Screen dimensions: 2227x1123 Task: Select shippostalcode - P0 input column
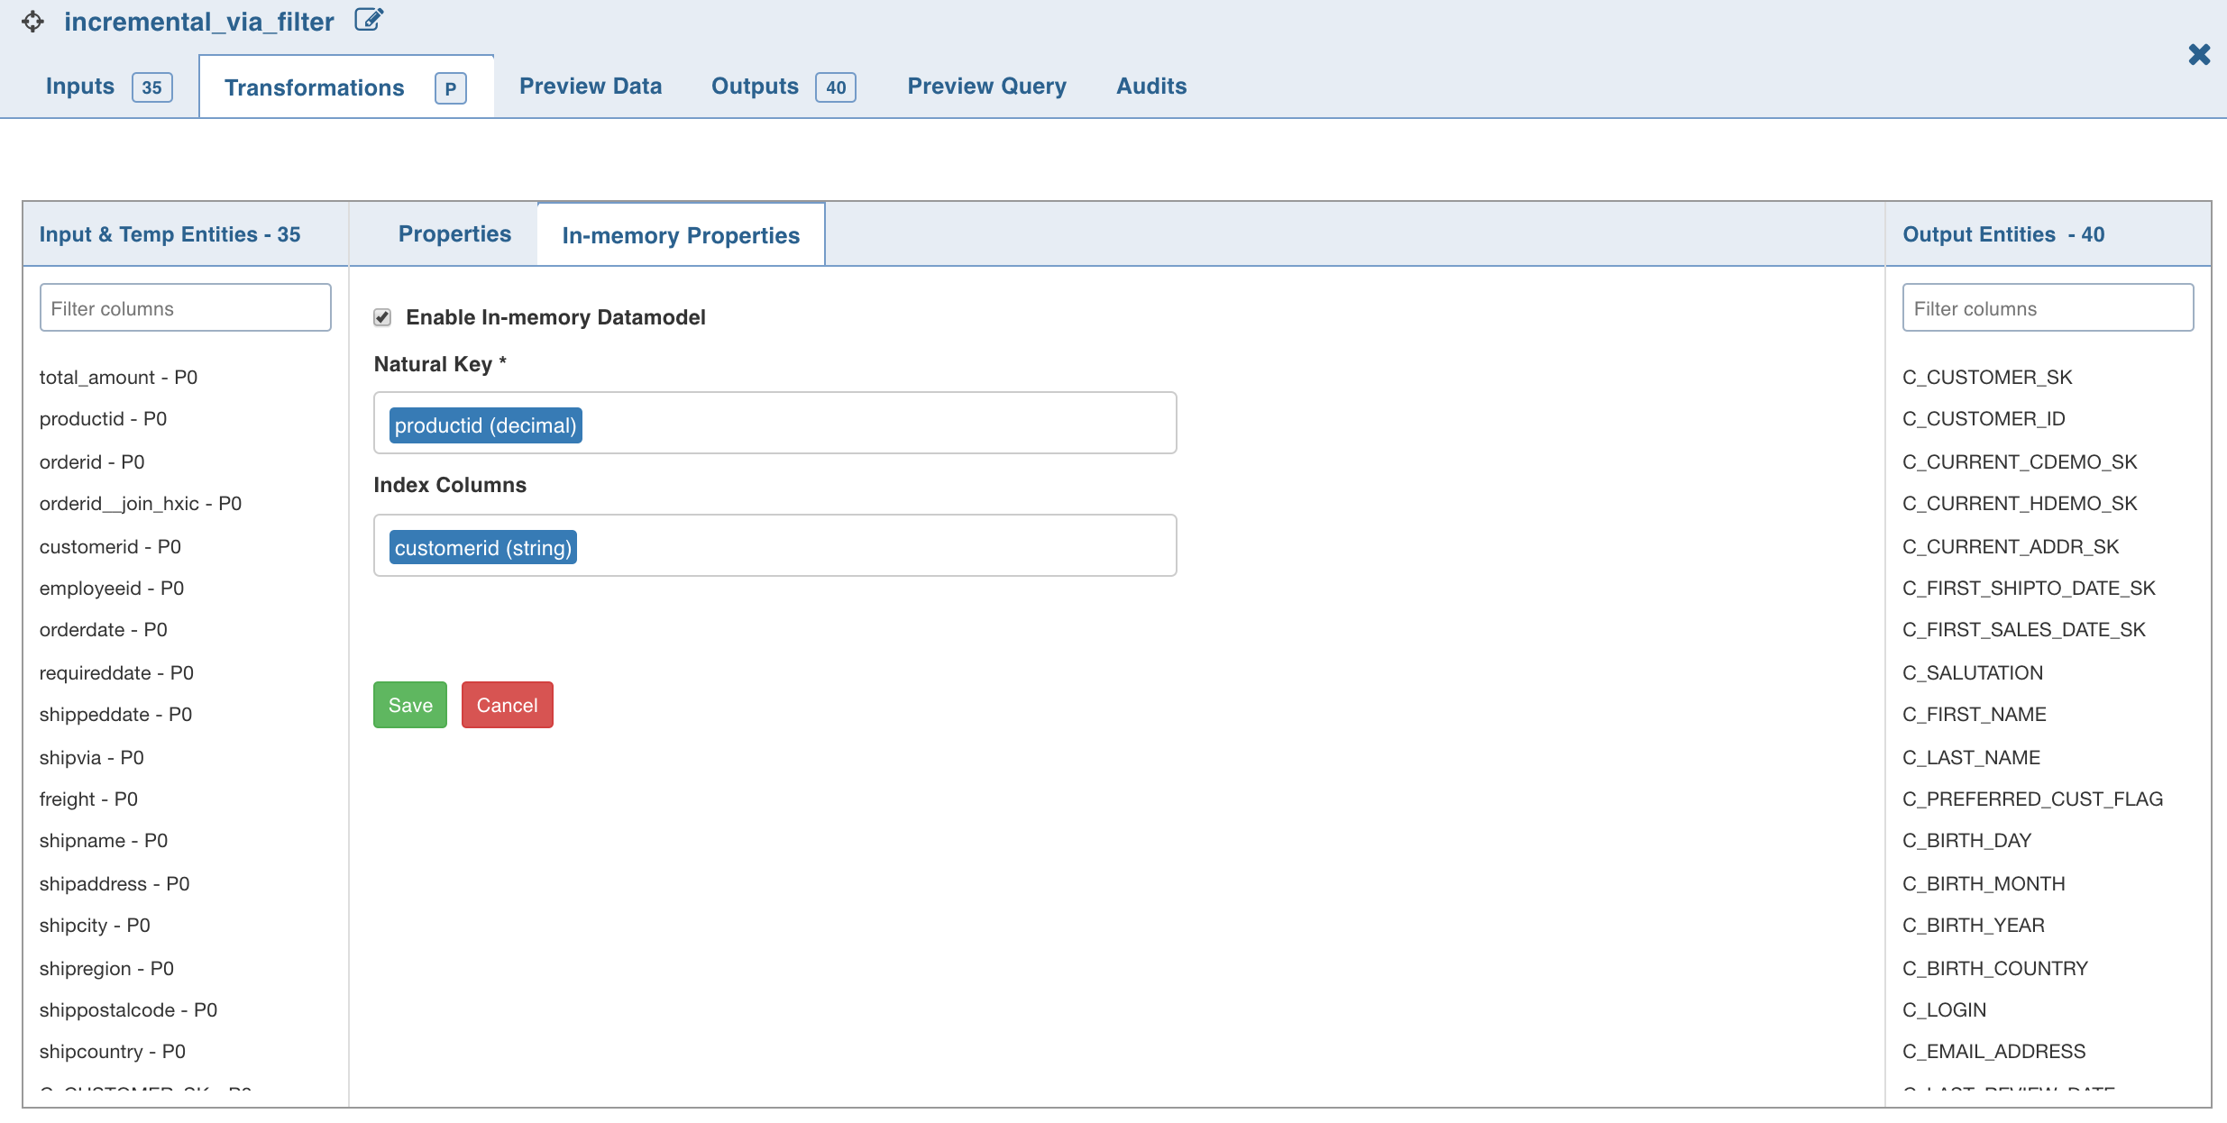pyautogui.click(x=128, y=1010)
